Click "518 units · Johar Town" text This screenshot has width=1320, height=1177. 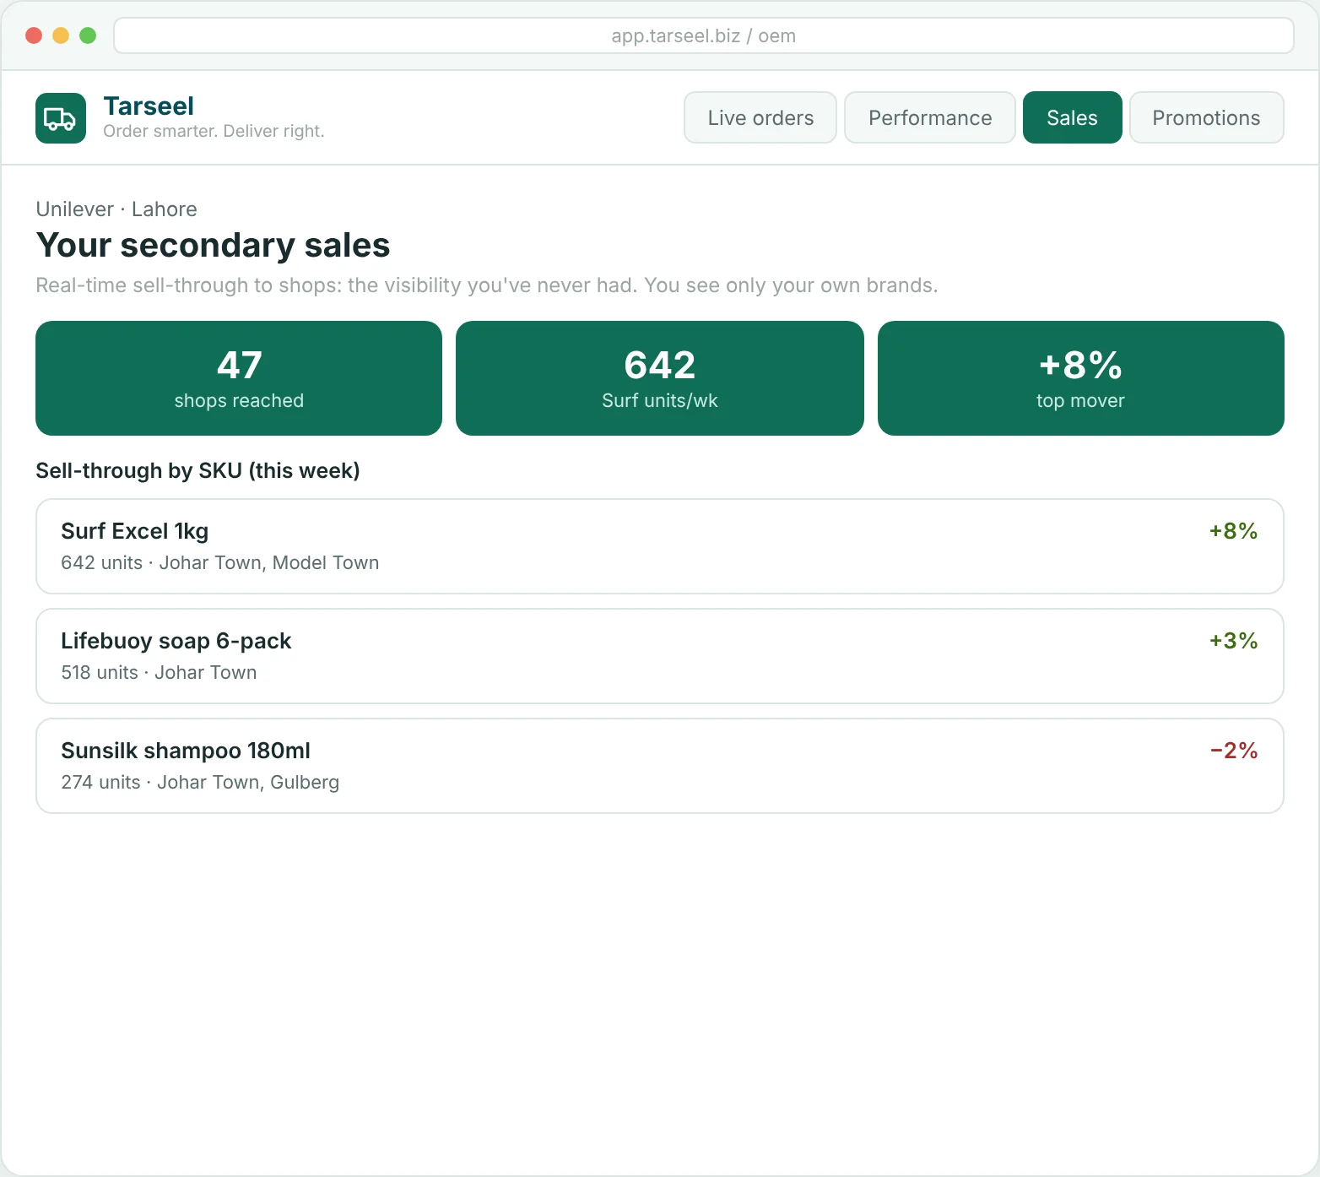point(159,673)
